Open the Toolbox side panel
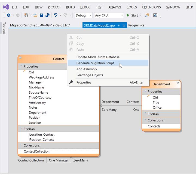 coord(4,28)
